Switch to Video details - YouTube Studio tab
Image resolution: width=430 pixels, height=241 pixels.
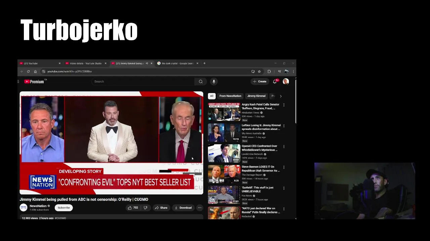coord(86,63)
